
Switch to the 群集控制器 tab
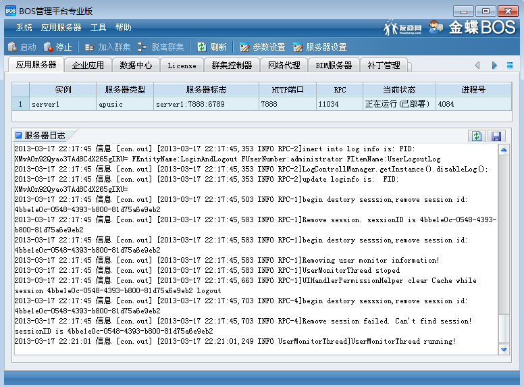click(232, 66)
